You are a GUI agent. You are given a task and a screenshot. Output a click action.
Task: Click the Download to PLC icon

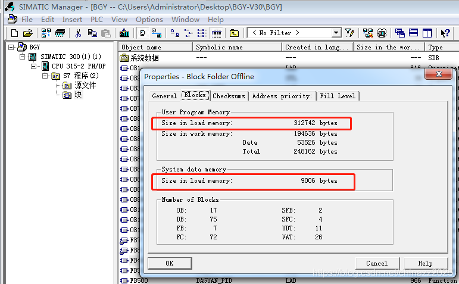pyautogui.click(x=124, y=33)
